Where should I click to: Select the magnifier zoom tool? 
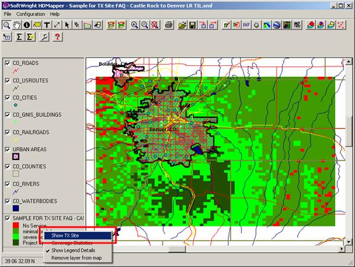pos(7,25)
